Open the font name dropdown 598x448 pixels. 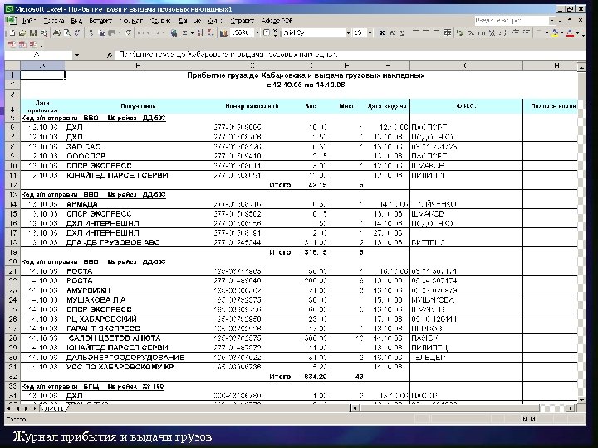(x=348, y=33)
